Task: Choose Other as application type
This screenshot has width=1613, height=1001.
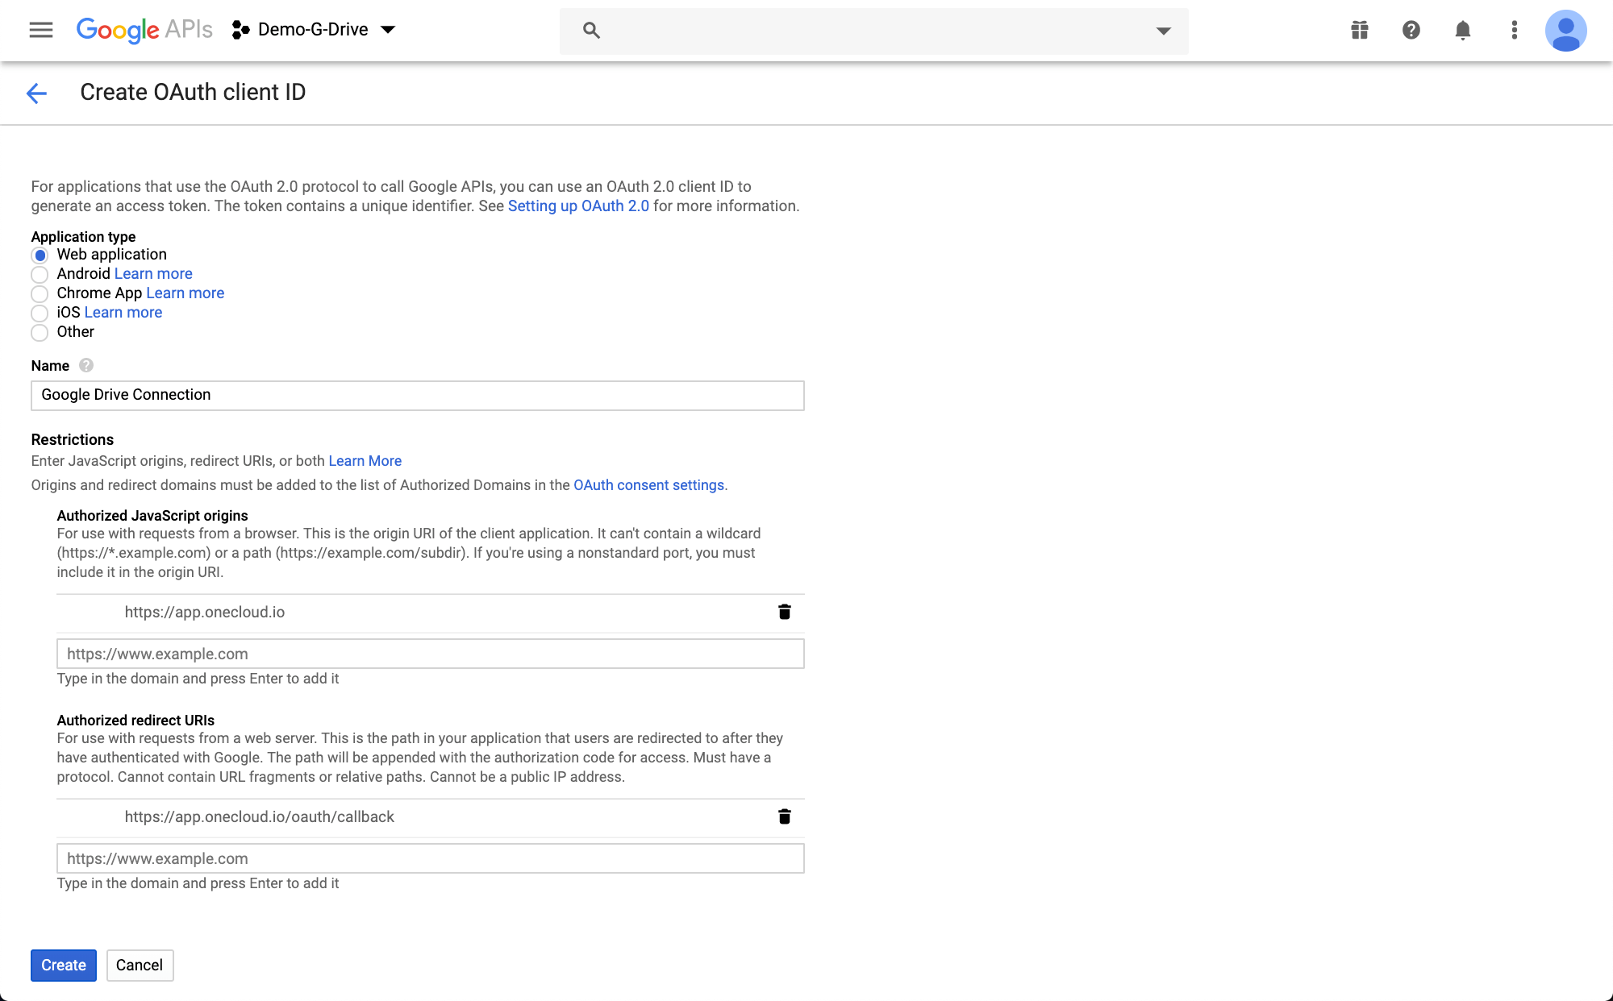Action: pyautogui.click(x=40, y=333)
